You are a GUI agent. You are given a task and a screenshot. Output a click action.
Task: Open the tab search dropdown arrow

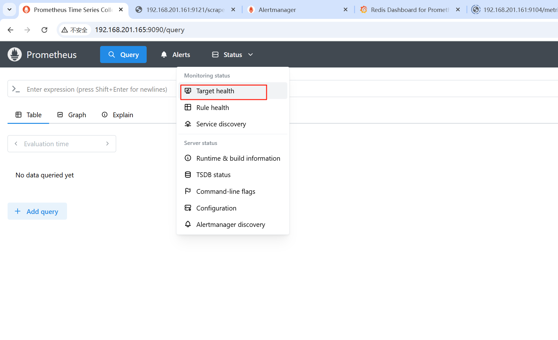9,9
